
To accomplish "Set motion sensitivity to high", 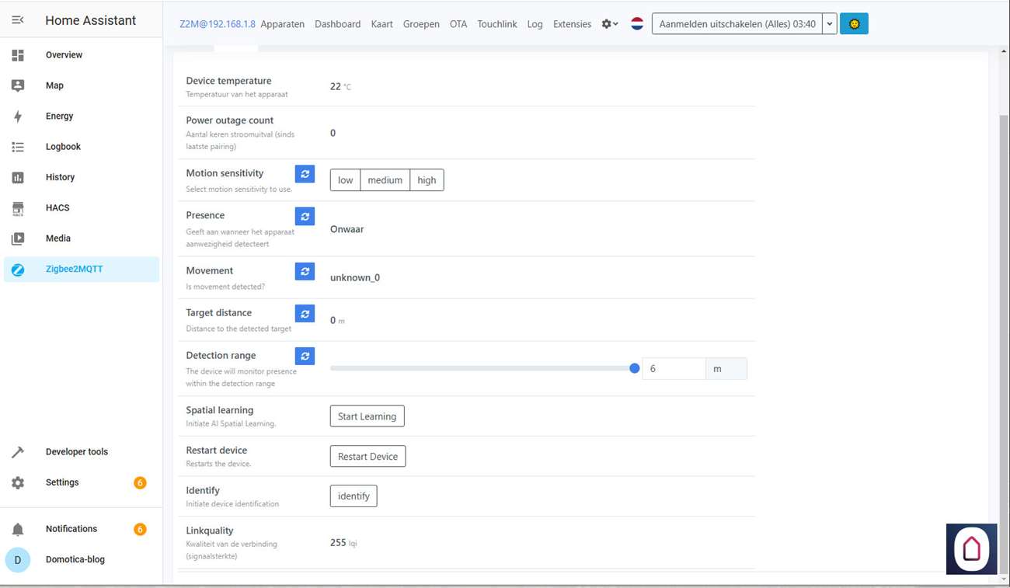I will [x=427, y=180].
